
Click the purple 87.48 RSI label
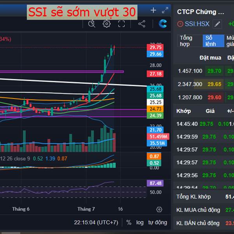tap(155, 183)
